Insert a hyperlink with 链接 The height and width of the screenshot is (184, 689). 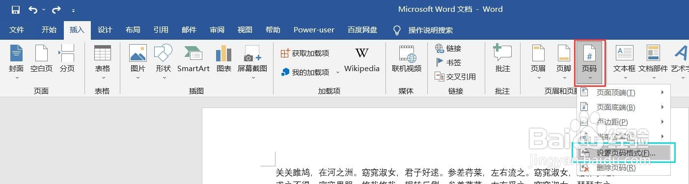[448, 49]
